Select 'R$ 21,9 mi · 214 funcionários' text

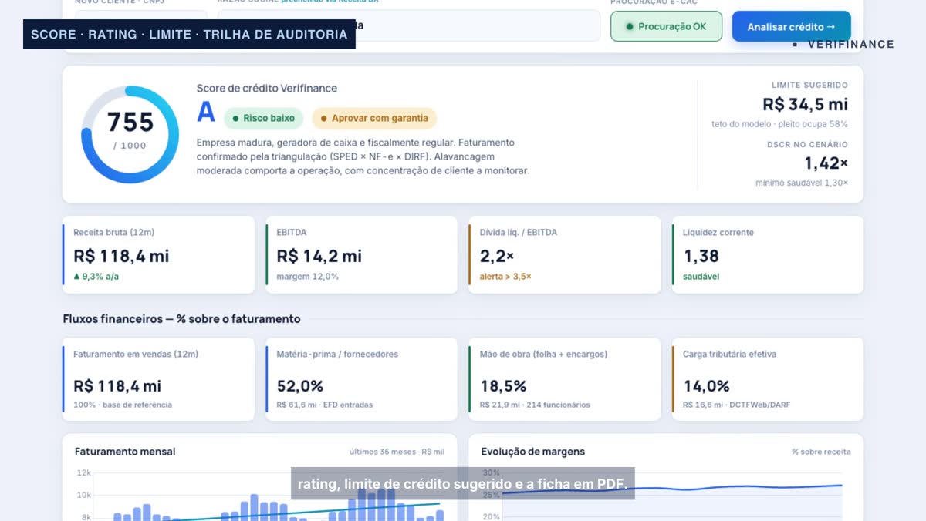pyautogui.click(x=535, y=405)
